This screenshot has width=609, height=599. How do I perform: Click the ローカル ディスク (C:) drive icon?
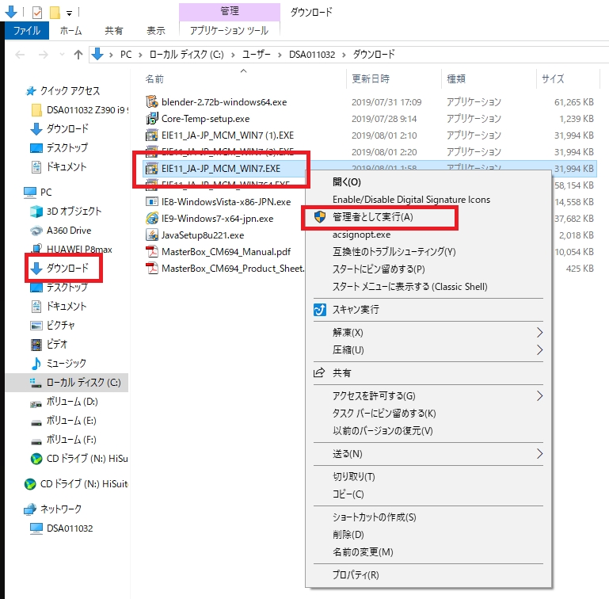[36, 383]
